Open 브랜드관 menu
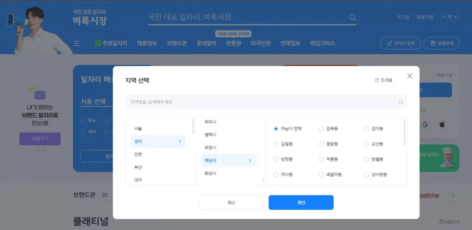The image size is (472, 230). click(177, 44)
